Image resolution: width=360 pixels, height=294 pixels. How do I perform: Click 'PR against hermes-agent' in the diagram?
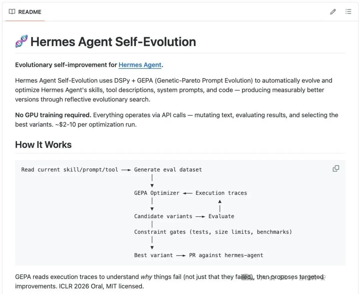[226, 255]
